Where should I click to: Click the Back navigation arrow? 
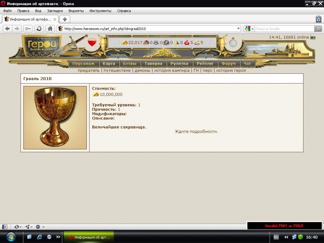point(7,29)
